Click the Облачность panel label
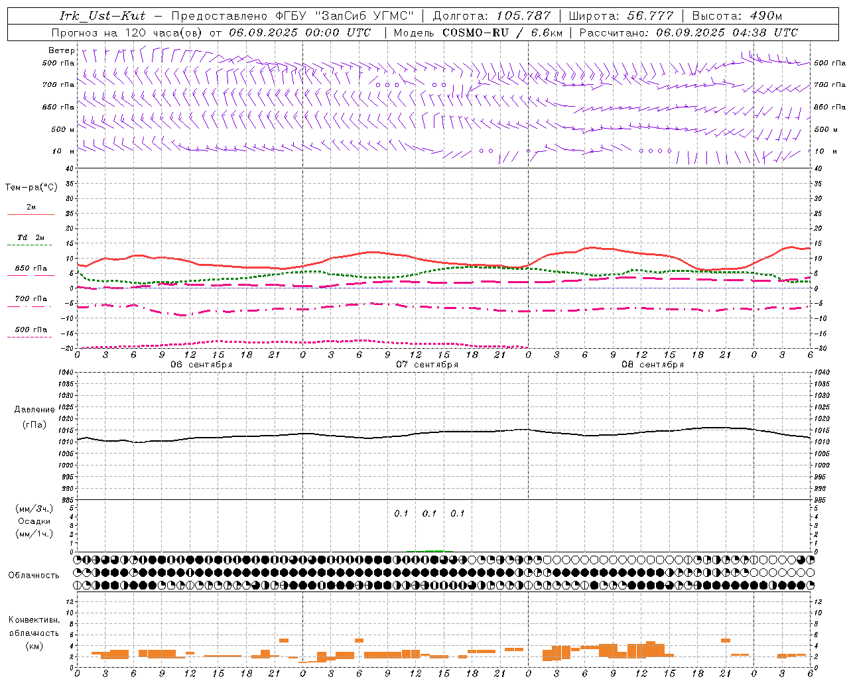849x679 pixels. click(x=34, y=576)
